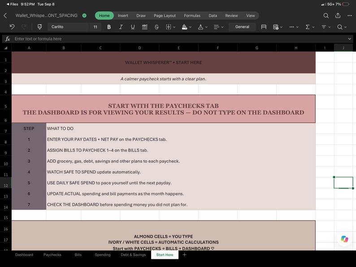The height and width of the screenshot is (267, 356).
Task: Select the WALLET WHISPERER START HERE title cell
Action: point(164,62)
